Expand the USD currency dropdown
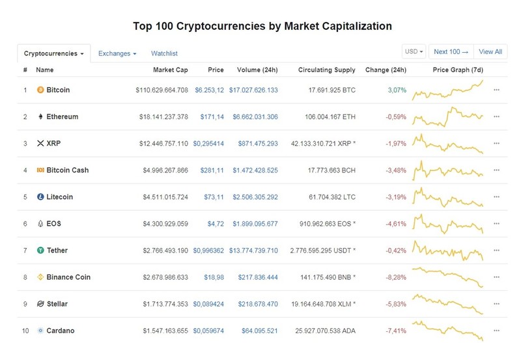 (x=414, y=52)
